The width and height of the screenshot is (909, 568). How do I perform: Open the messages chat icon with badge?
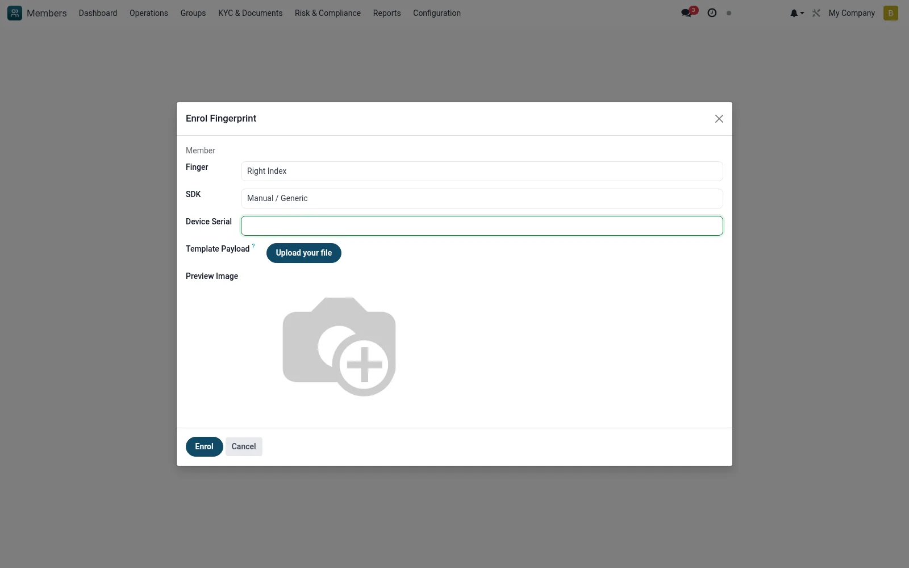click(689, 12)
